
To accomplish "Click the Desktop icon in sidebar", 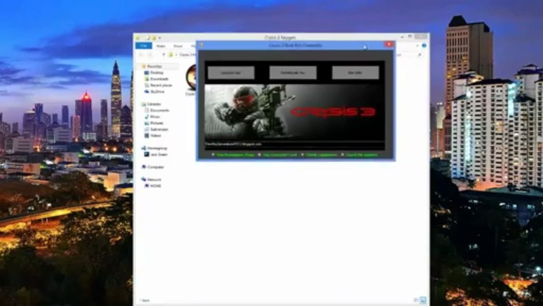I will 147,73.
